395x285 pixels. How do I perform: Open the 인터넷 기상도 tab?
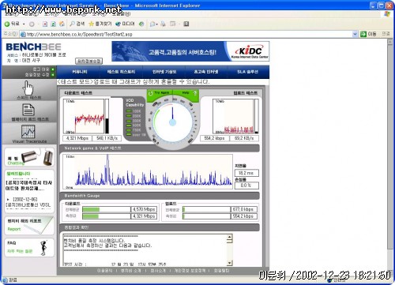click(164, 72)
